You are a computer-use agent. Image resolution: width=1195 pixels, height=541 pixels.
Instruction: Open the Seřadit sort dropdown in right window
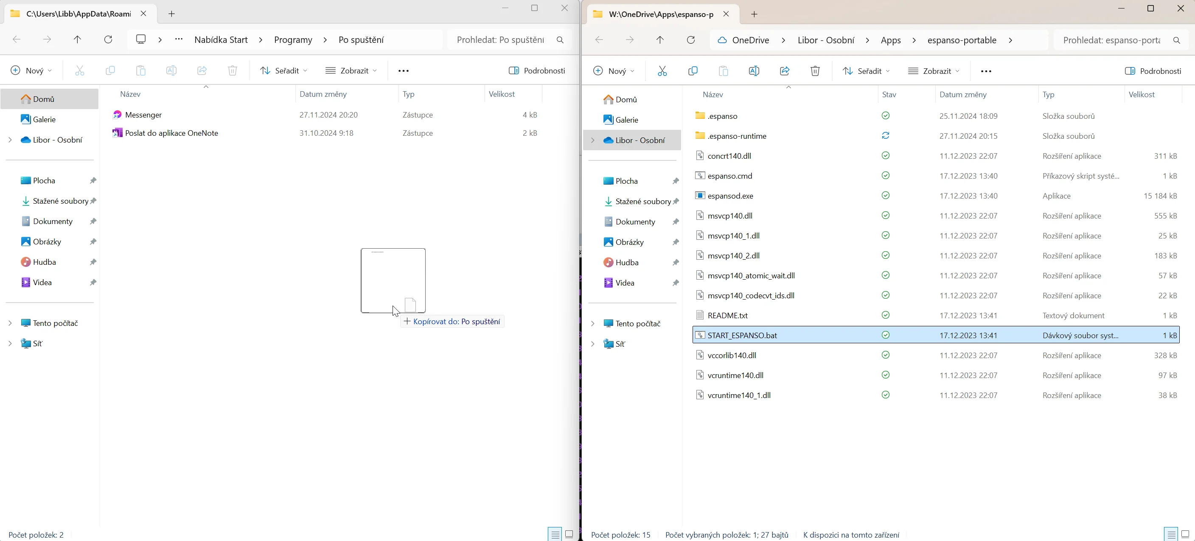[867, 71]
